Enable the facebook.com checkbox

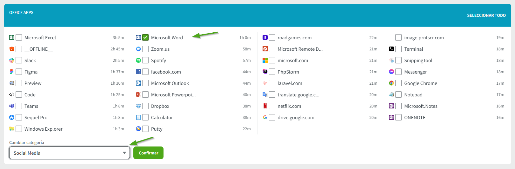pyautogui.click(x=145, y=72)
